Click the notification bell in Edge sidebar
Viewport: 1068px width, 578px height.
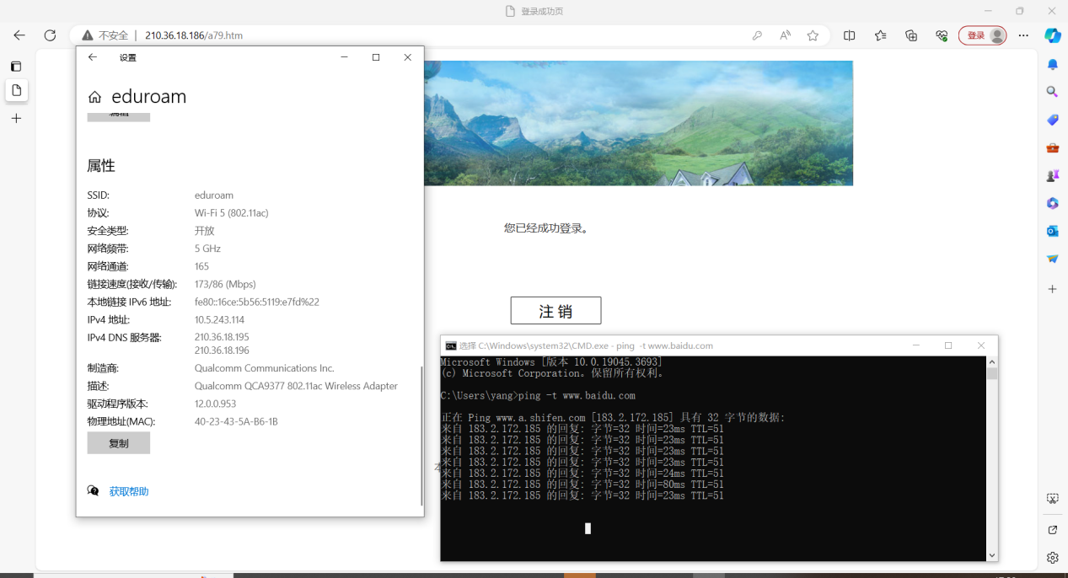click(x=1052, y=65)
